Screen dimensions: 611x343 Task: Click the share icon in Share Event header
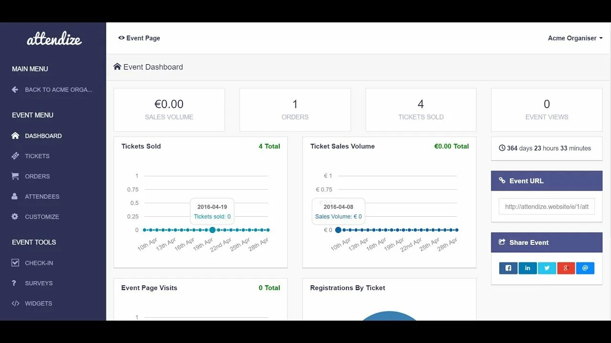tap(502, 242)
